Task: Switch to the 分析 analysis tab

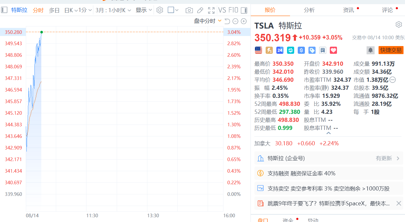Action: click(x=309, y=10)
